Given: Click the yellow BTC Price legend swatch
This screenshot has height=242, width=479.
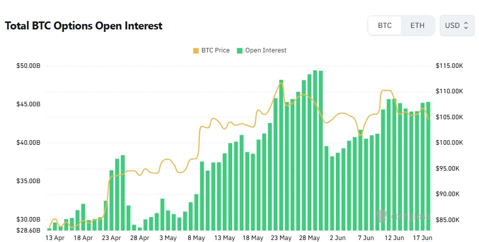Looking at the screenshot, I should coord(196,50).
